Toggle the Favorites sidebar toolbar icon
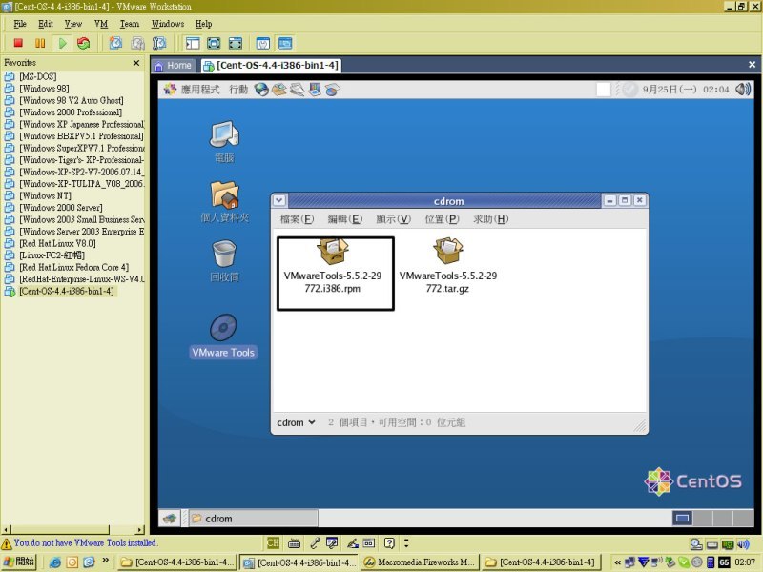763x572 pixels. [193, 43]
